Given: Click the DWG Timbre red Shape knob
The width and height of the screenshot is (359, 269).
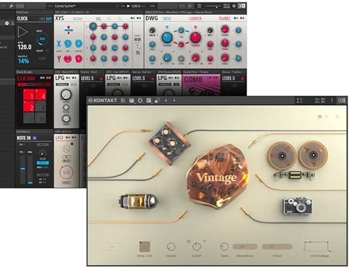Looking at the screenshot, I should 225,29.
